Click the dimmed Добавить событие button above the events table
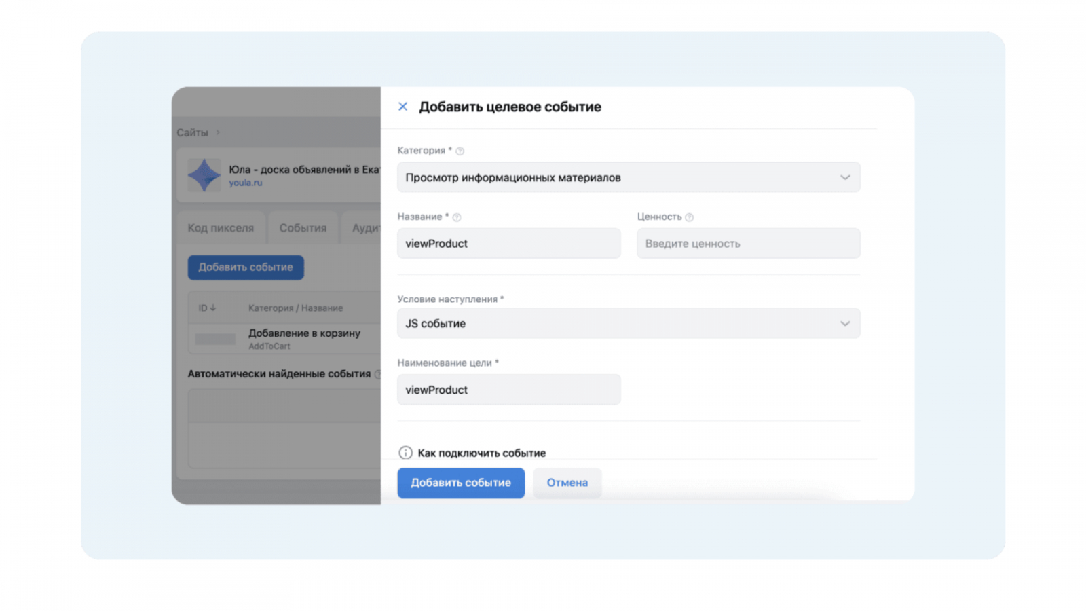The width and height of the screenshot is (1086, 611). [246, 267]
